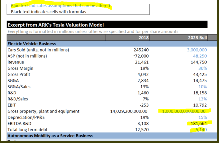Click the Electric Vehicle Business section header
Screen dimensions: 219x143
pyautogui.click(x=31, y=44)
